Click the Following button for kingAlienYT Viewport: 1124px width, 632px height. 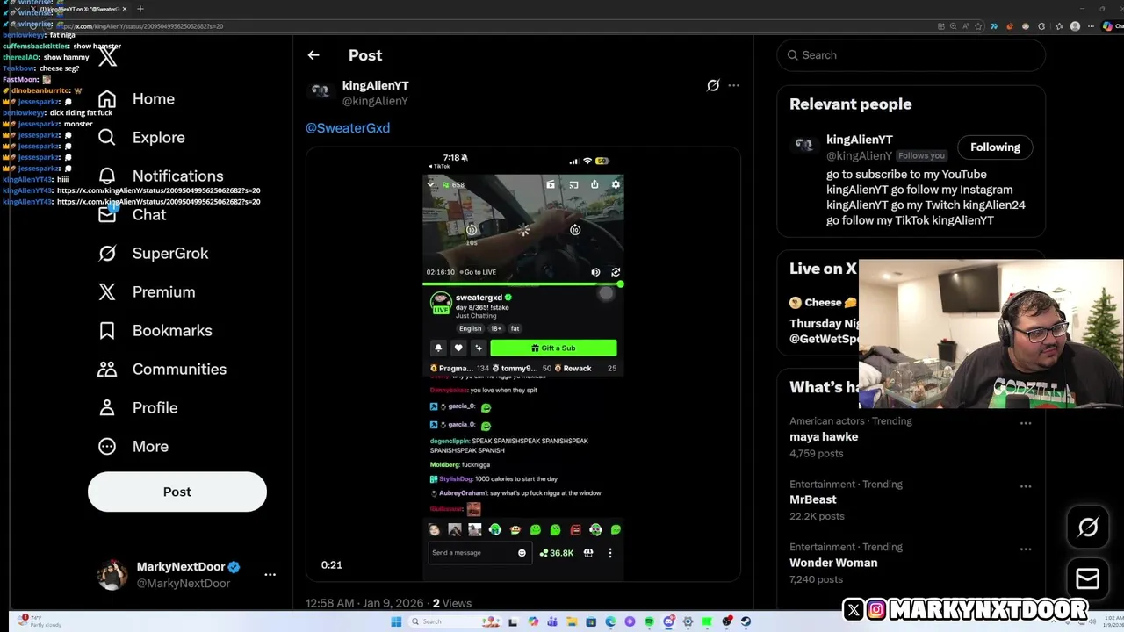[x=995, y=147]
